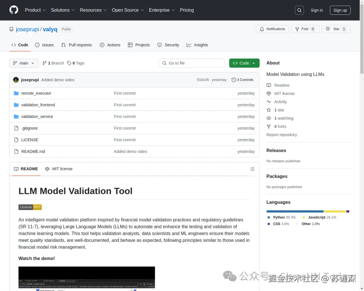This screenshot has width=364, height=291.
Task: Expand the Open Source menu
Action: click(128, 10)
